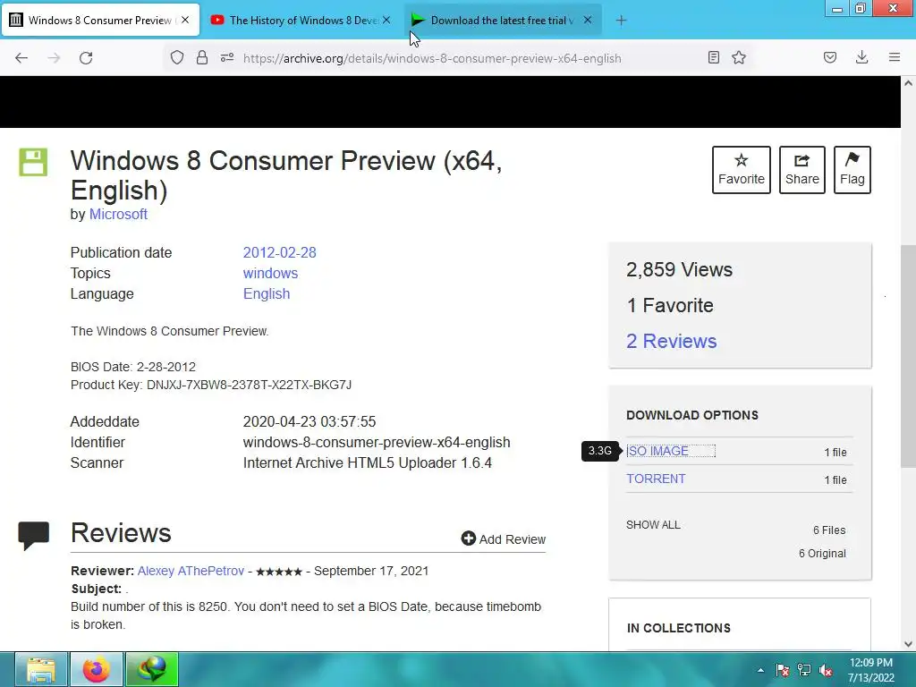Open the windows topic link
916x687 pixels.
(x=270, y=273)
